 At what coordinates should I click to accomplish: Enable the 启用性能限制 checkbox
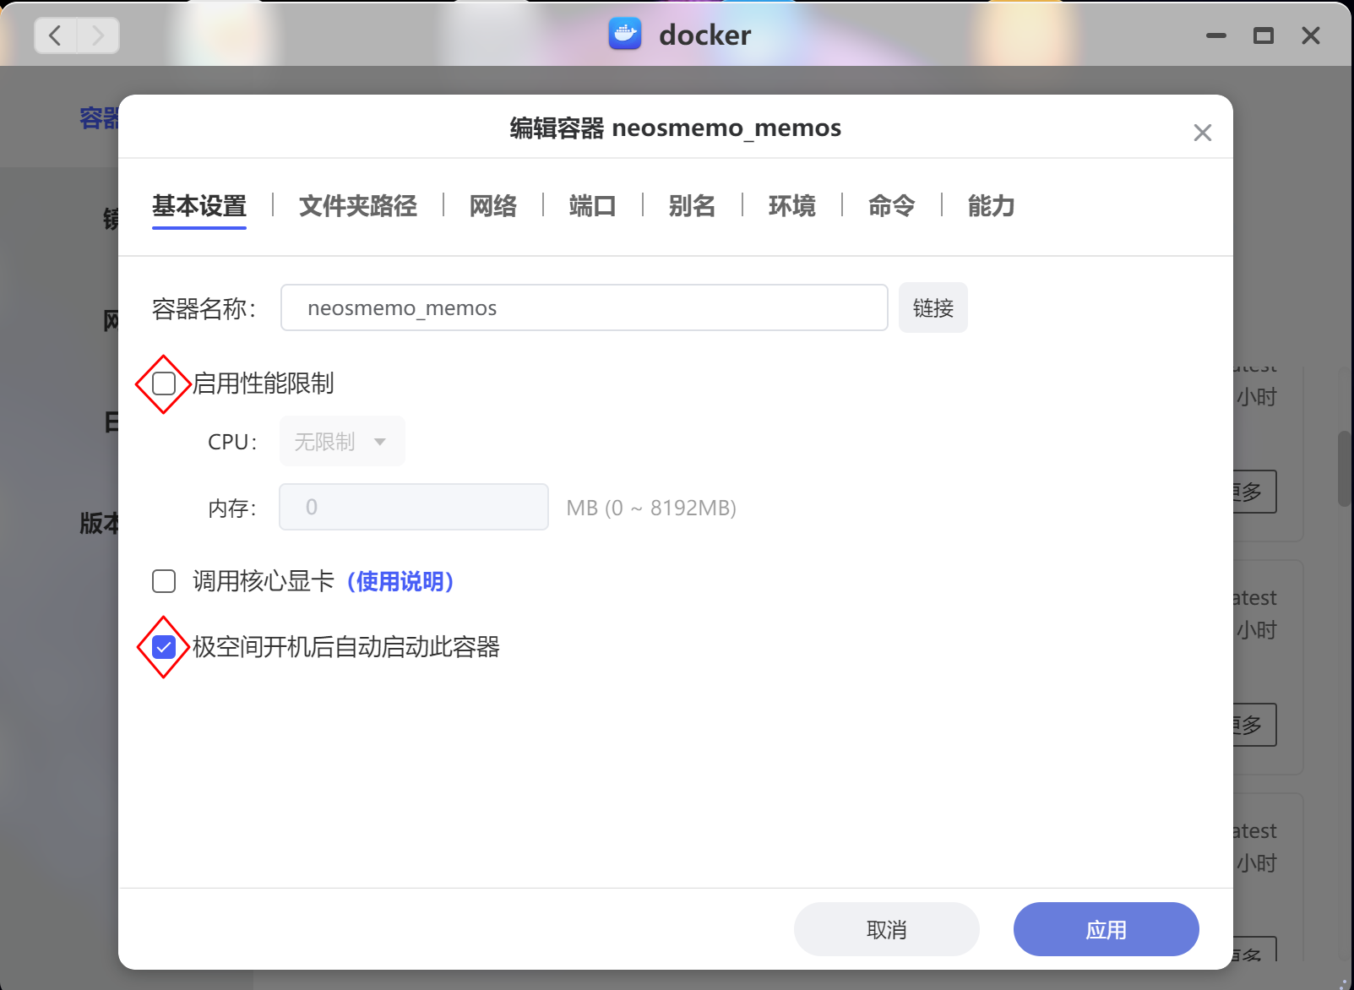point(164,383)
